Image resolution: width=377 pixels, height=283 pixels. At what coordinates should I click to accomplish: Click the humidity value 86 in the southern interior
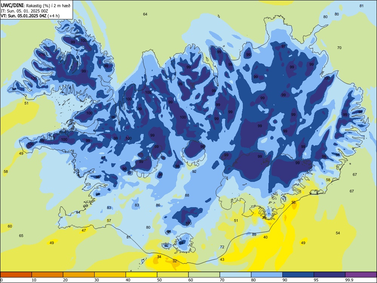coord(158,205)
